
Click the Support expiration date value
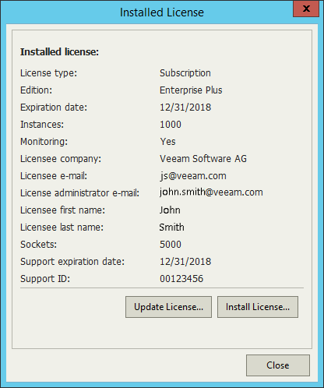[185, 262]
